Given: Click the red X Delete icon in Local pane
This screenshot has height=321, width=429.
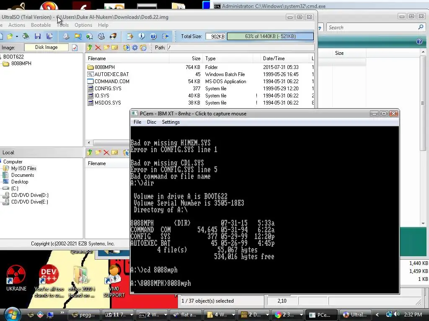Looking at the screenshot, I should point(106,153).
